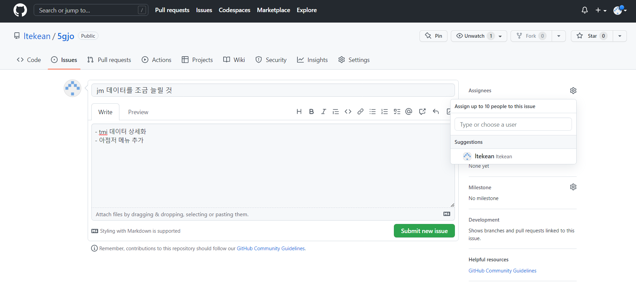Click Pull requests in top navigation
636x294 pixels.
(172, 10)
